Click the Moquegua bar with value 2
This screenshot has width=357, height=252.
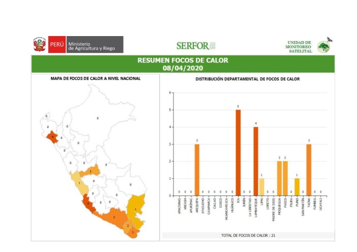coord(279,178)
